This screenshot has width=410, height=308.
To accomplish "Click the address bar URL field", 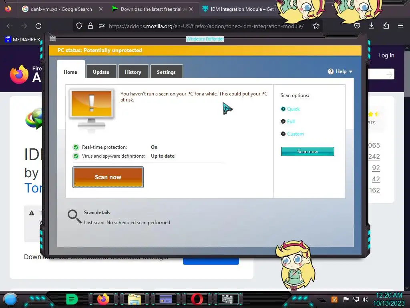I will click(206, 26).
